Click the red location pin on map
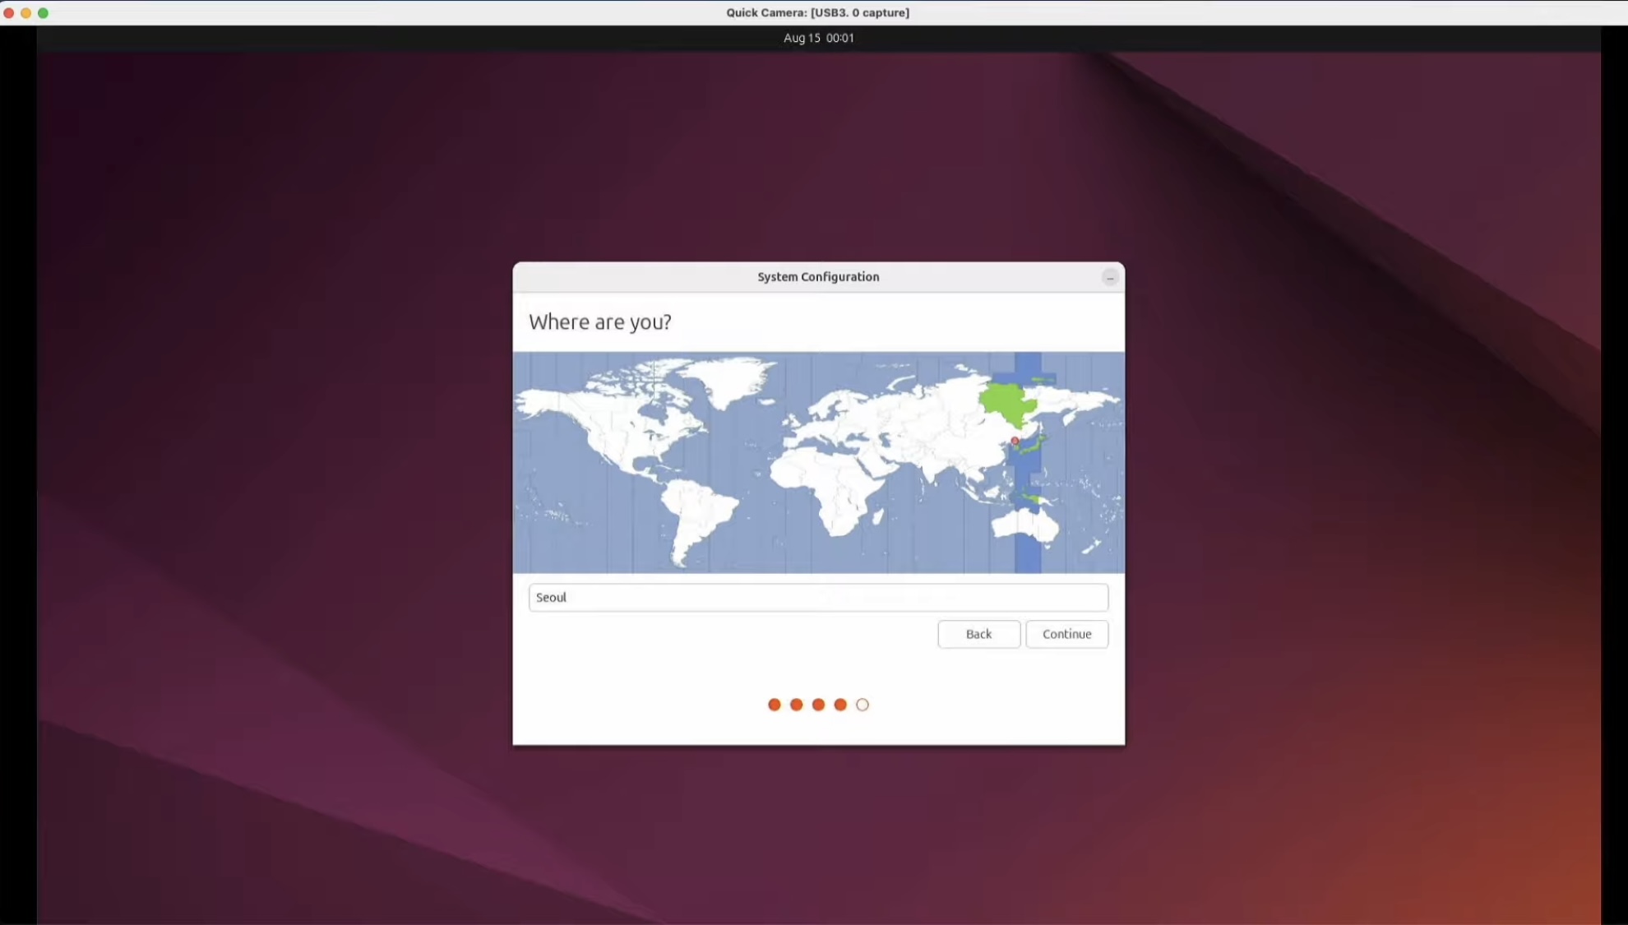Screen dimensions: 1628x925 [x=1015, y=441]
